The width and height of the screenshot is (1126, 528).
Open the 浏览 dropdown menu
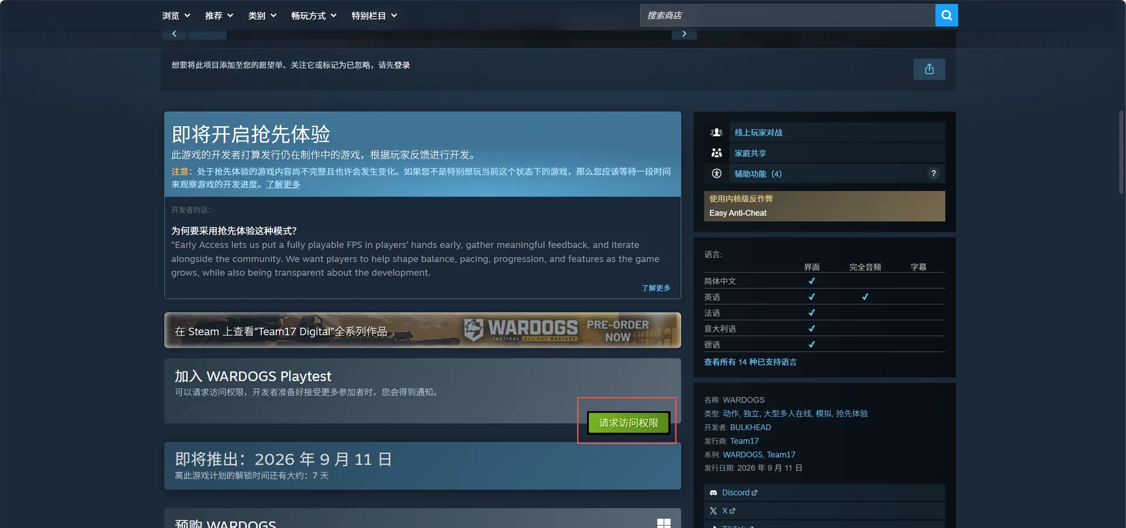(x=176, y=16)
